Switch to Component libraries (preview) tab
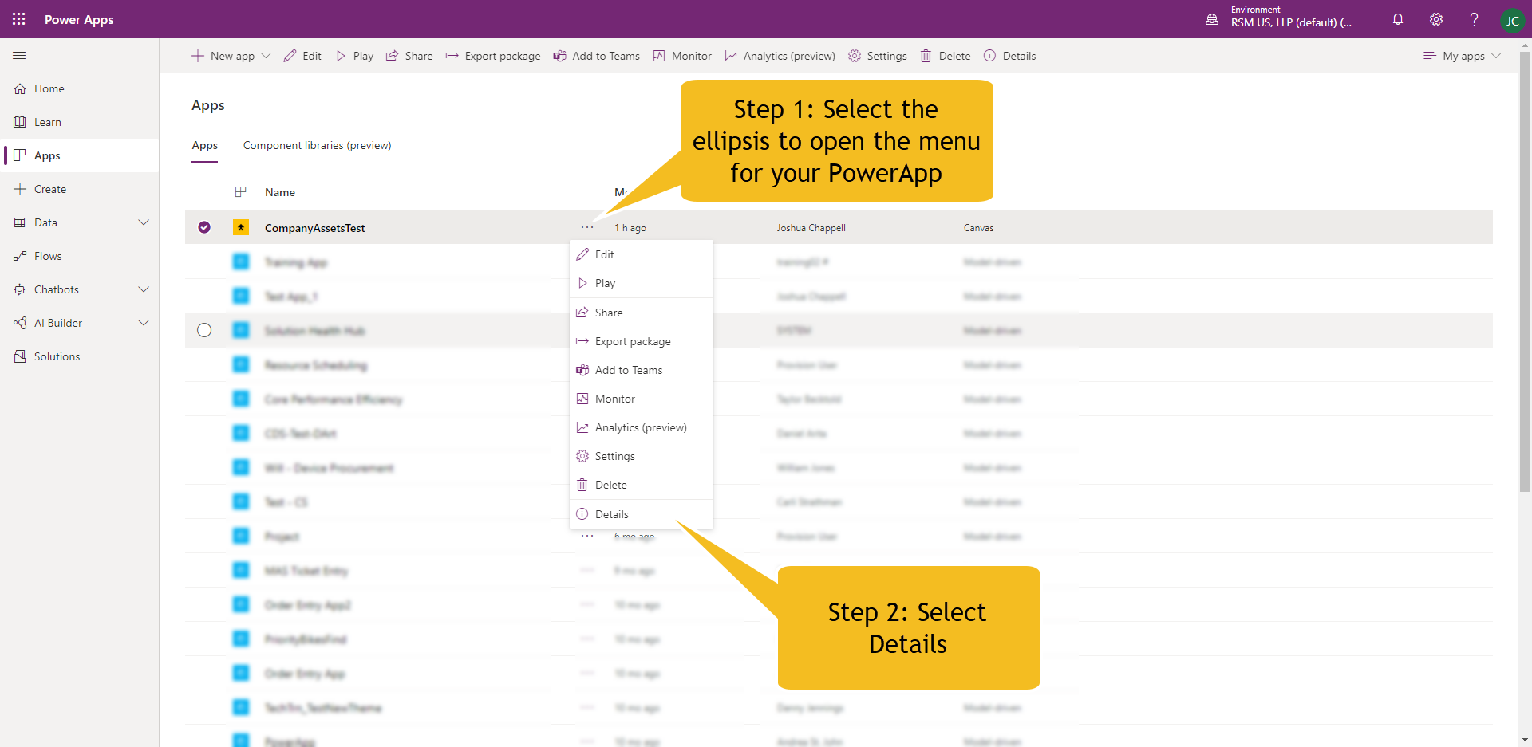This screenshot has height=747, width=1532. pos(317,146)
